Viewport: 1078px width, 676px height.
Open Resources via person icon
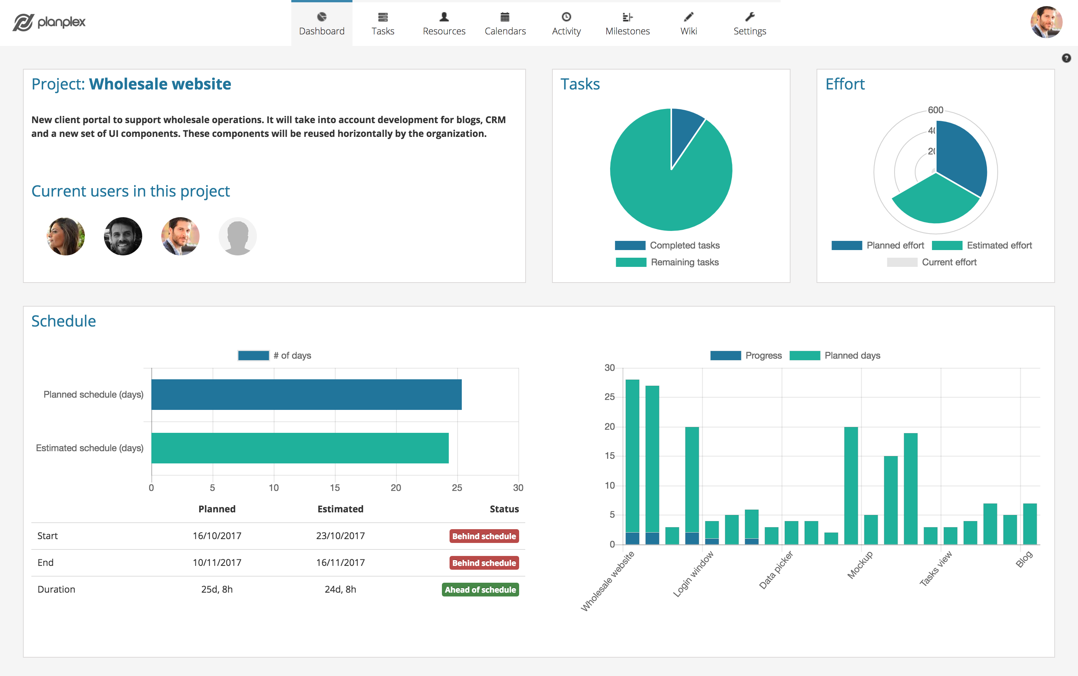pyautogui.click(x=444, y=17)
